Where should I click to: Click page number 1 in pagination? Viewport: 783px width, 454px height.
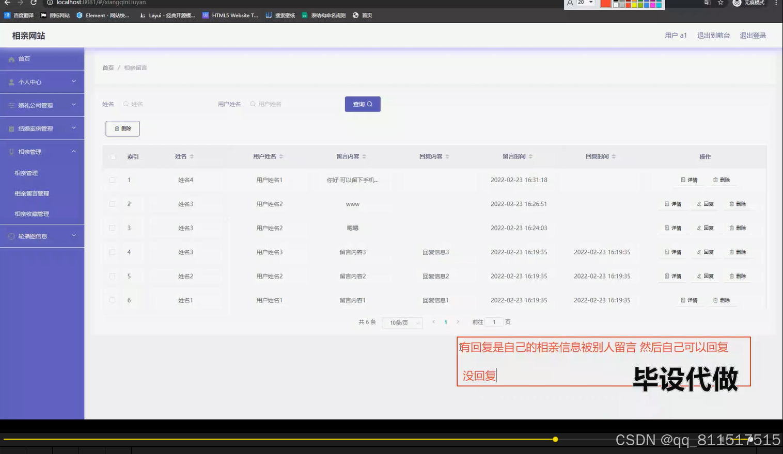(446, 322)
